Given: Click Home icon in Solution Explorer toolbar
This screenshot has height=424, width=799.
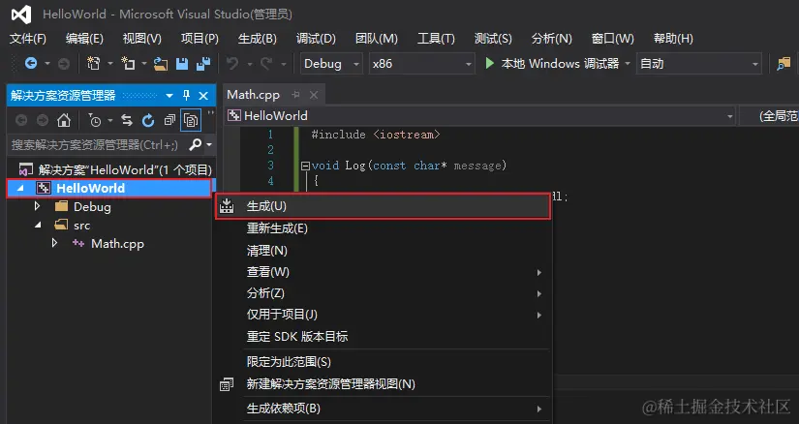Looking at the screenshot, I should (64, 120).
